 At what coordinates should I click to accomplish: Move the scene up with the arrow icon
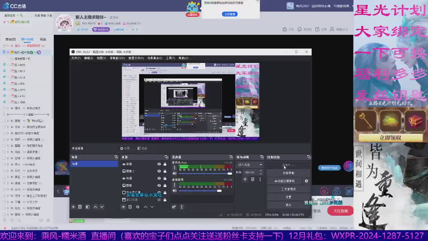95,207
